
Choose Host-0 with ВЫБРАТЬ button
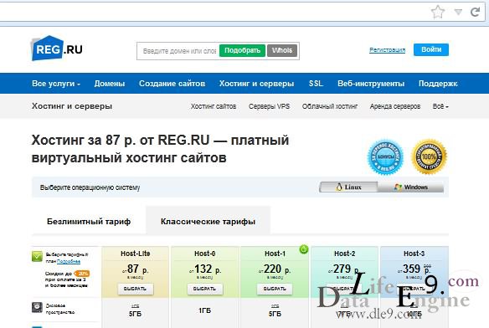(x=205, y=289)
